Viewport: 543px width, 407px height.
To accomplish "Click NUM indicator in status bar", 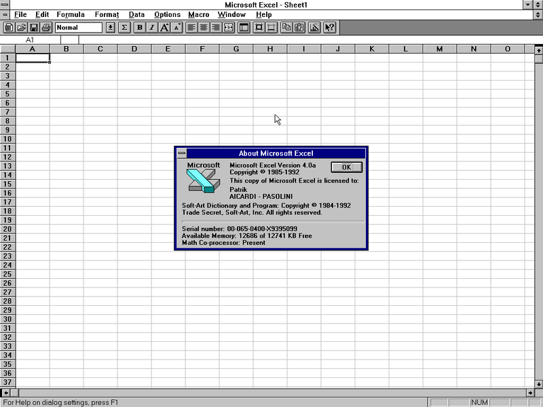I will click(x=480, y=402).
